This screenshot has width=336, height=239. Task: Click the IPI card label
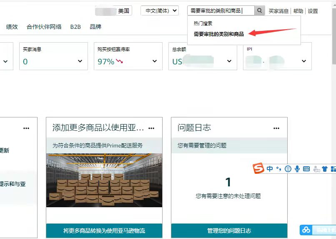(x=249, y=49)
